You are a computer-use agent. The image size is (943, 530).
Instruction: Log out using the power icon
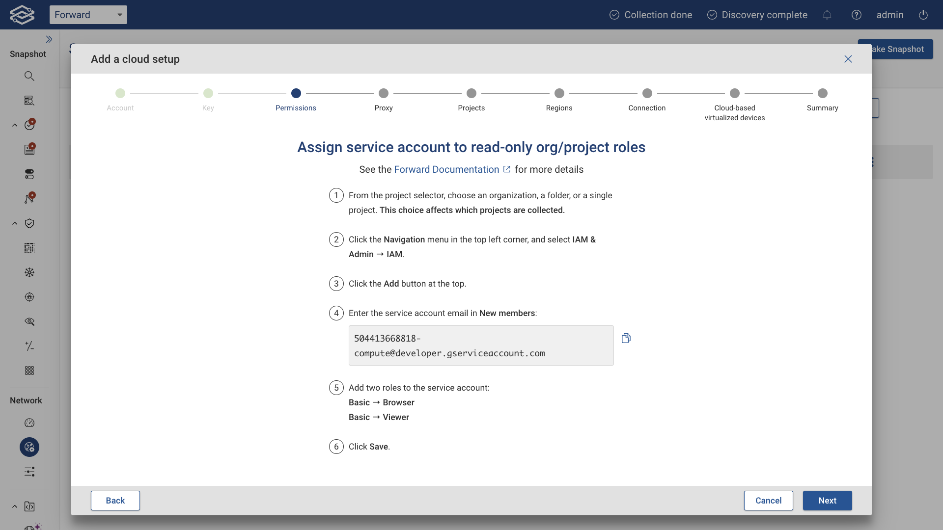923,15
